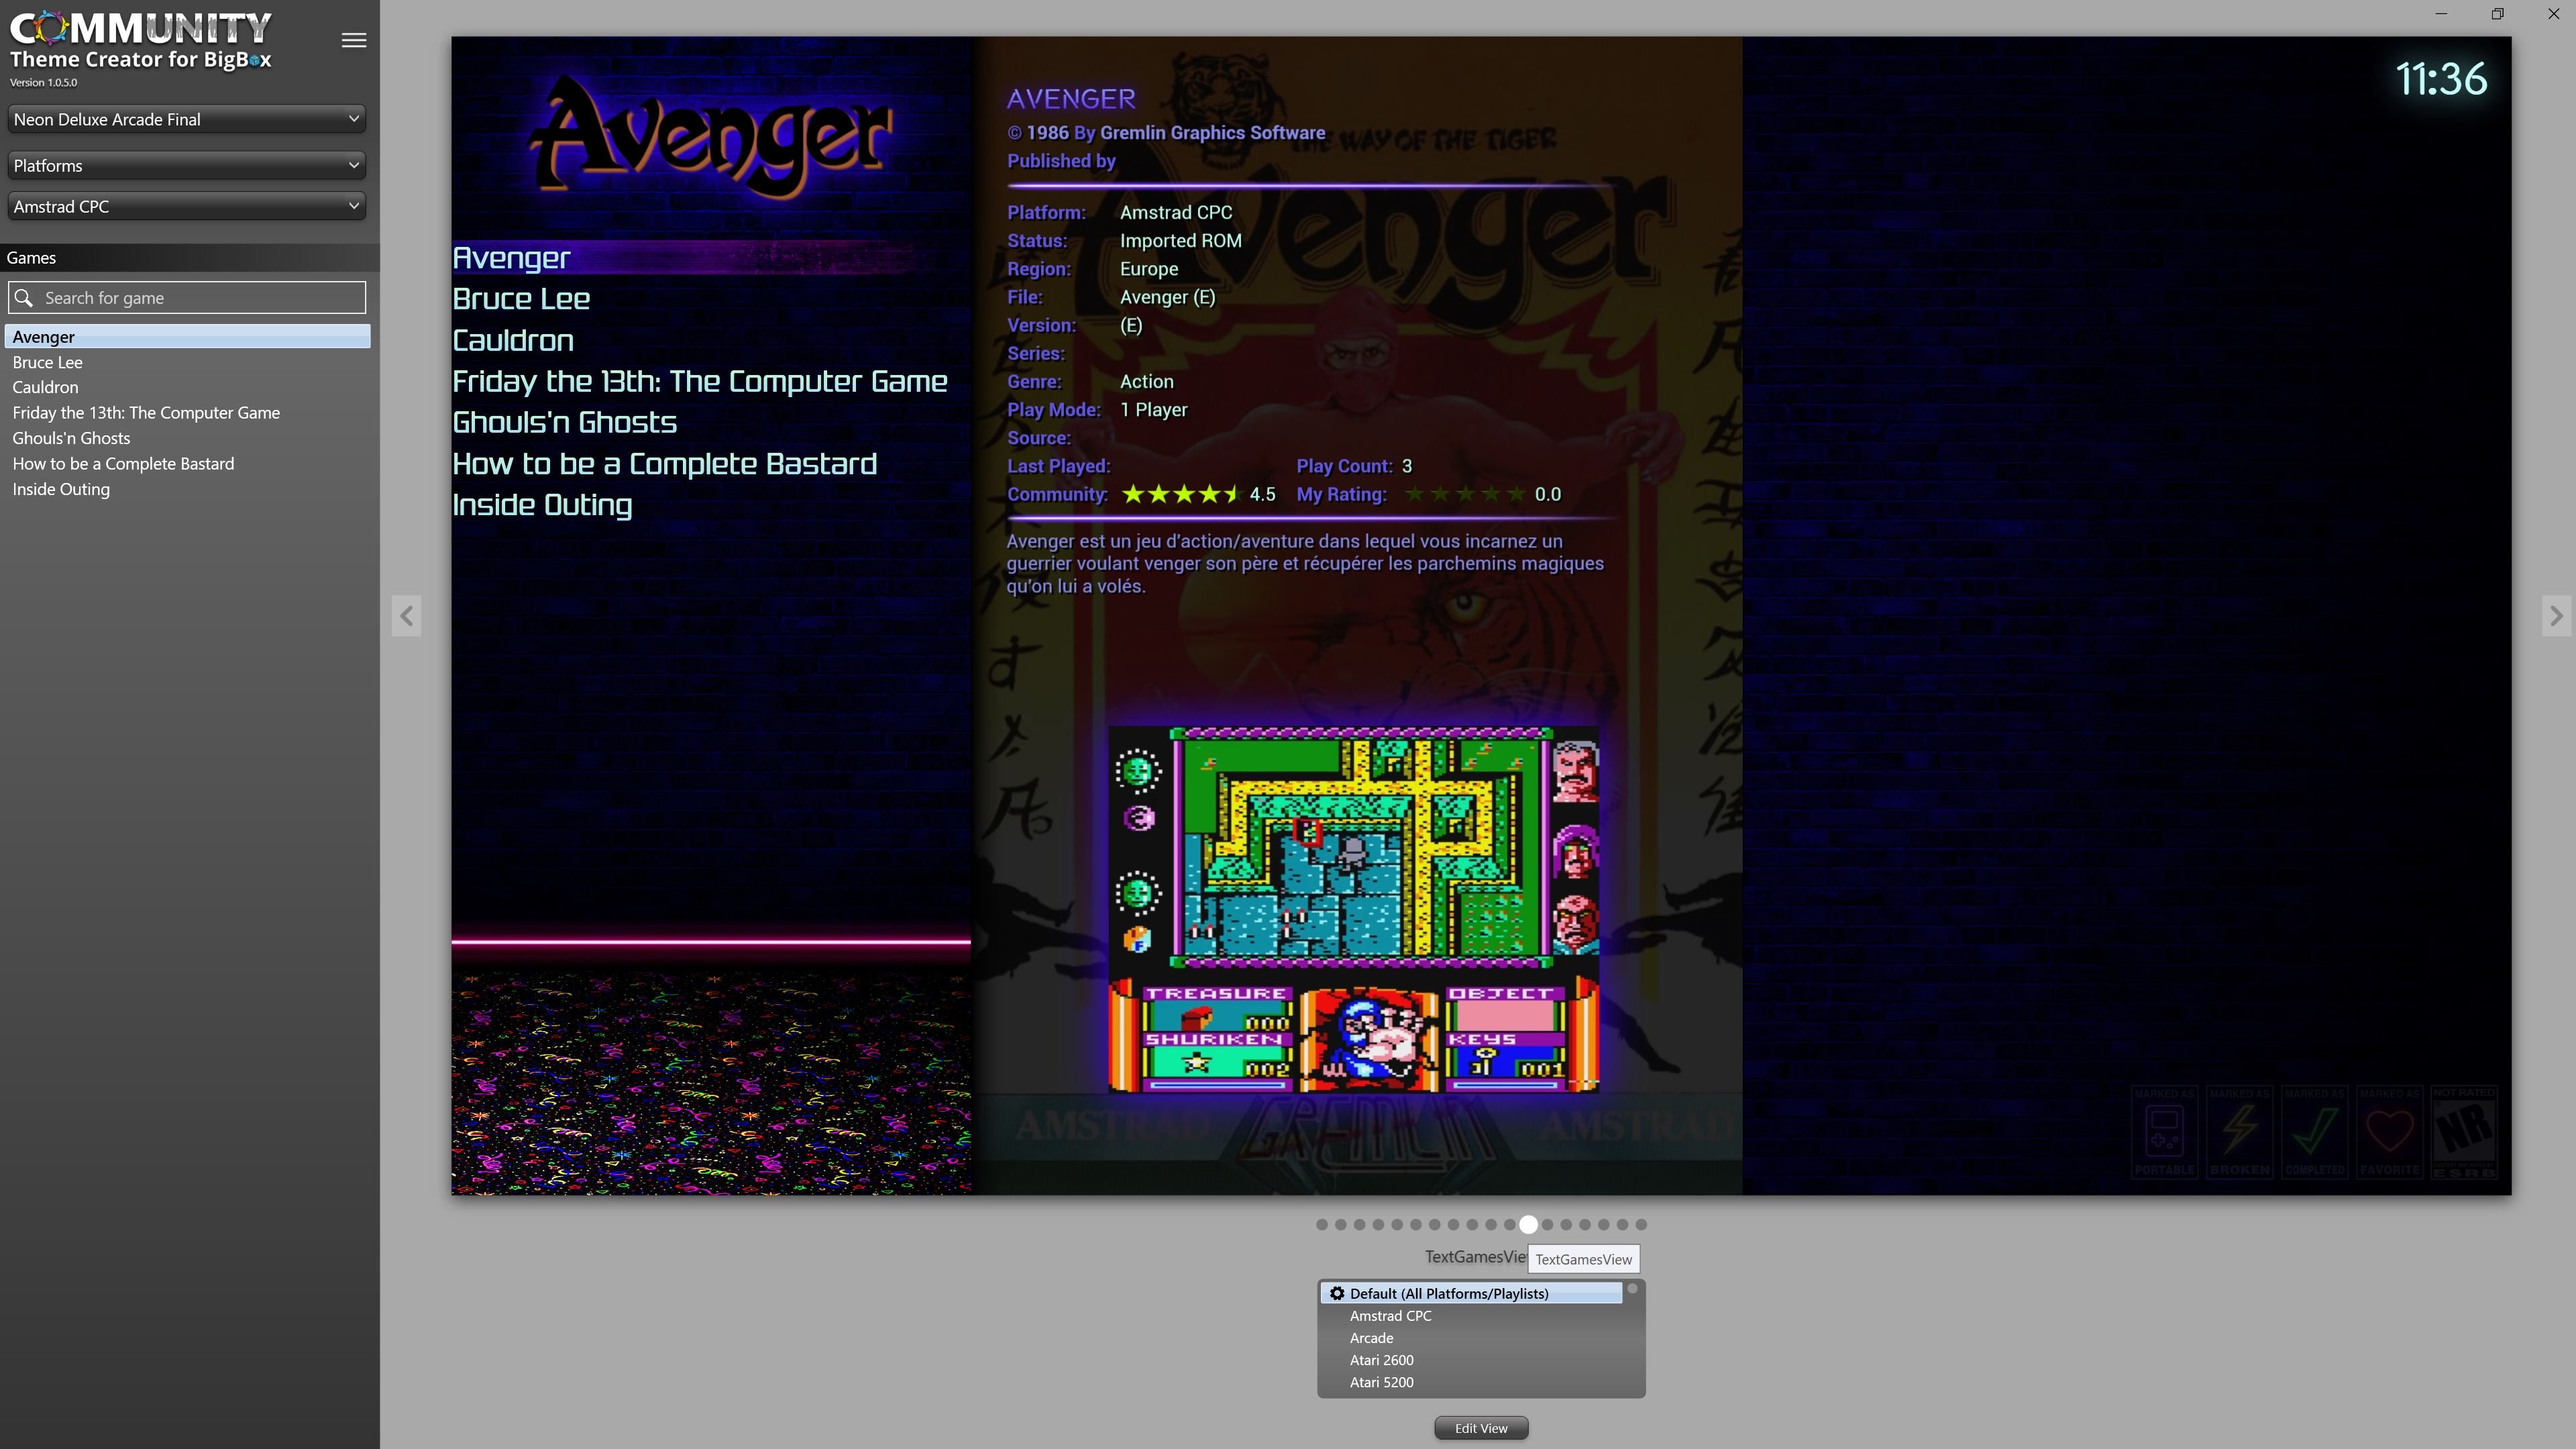Click the Marked as Portable badge
This screenshot has height=1449, width=2576.
pos(2164,1132)
